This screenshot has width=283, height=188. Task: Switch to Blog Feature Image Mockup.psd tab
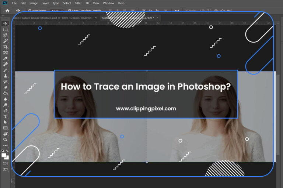point(53,18)
